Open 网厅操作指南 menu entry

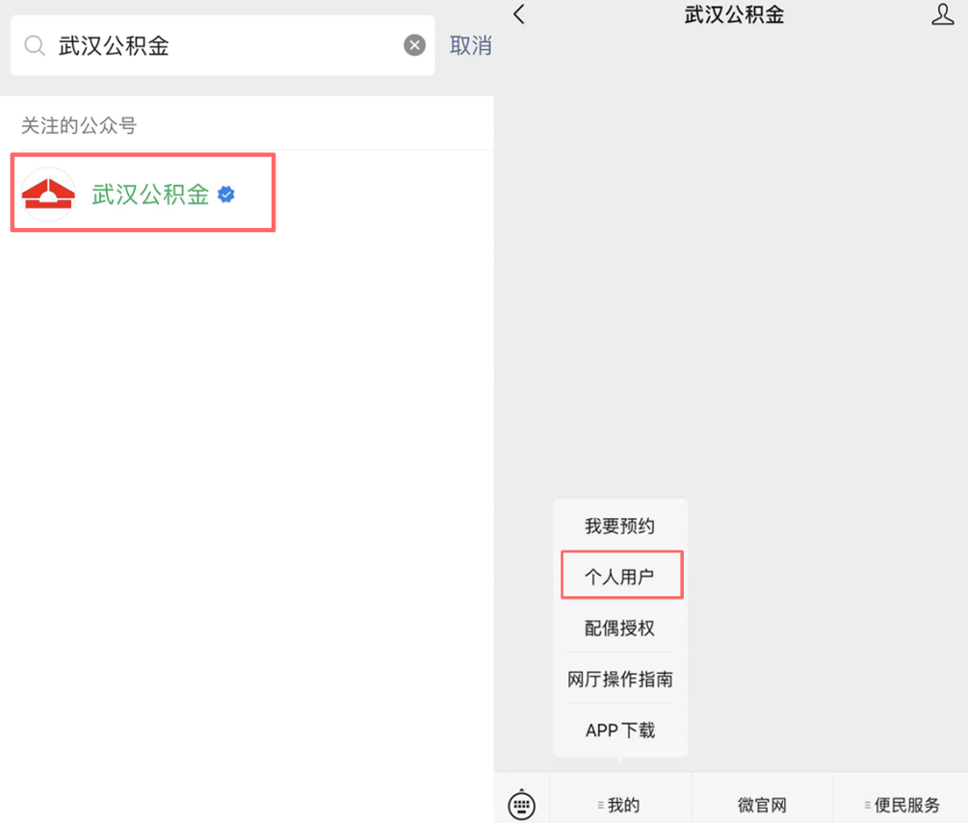[x=619, y=680]
